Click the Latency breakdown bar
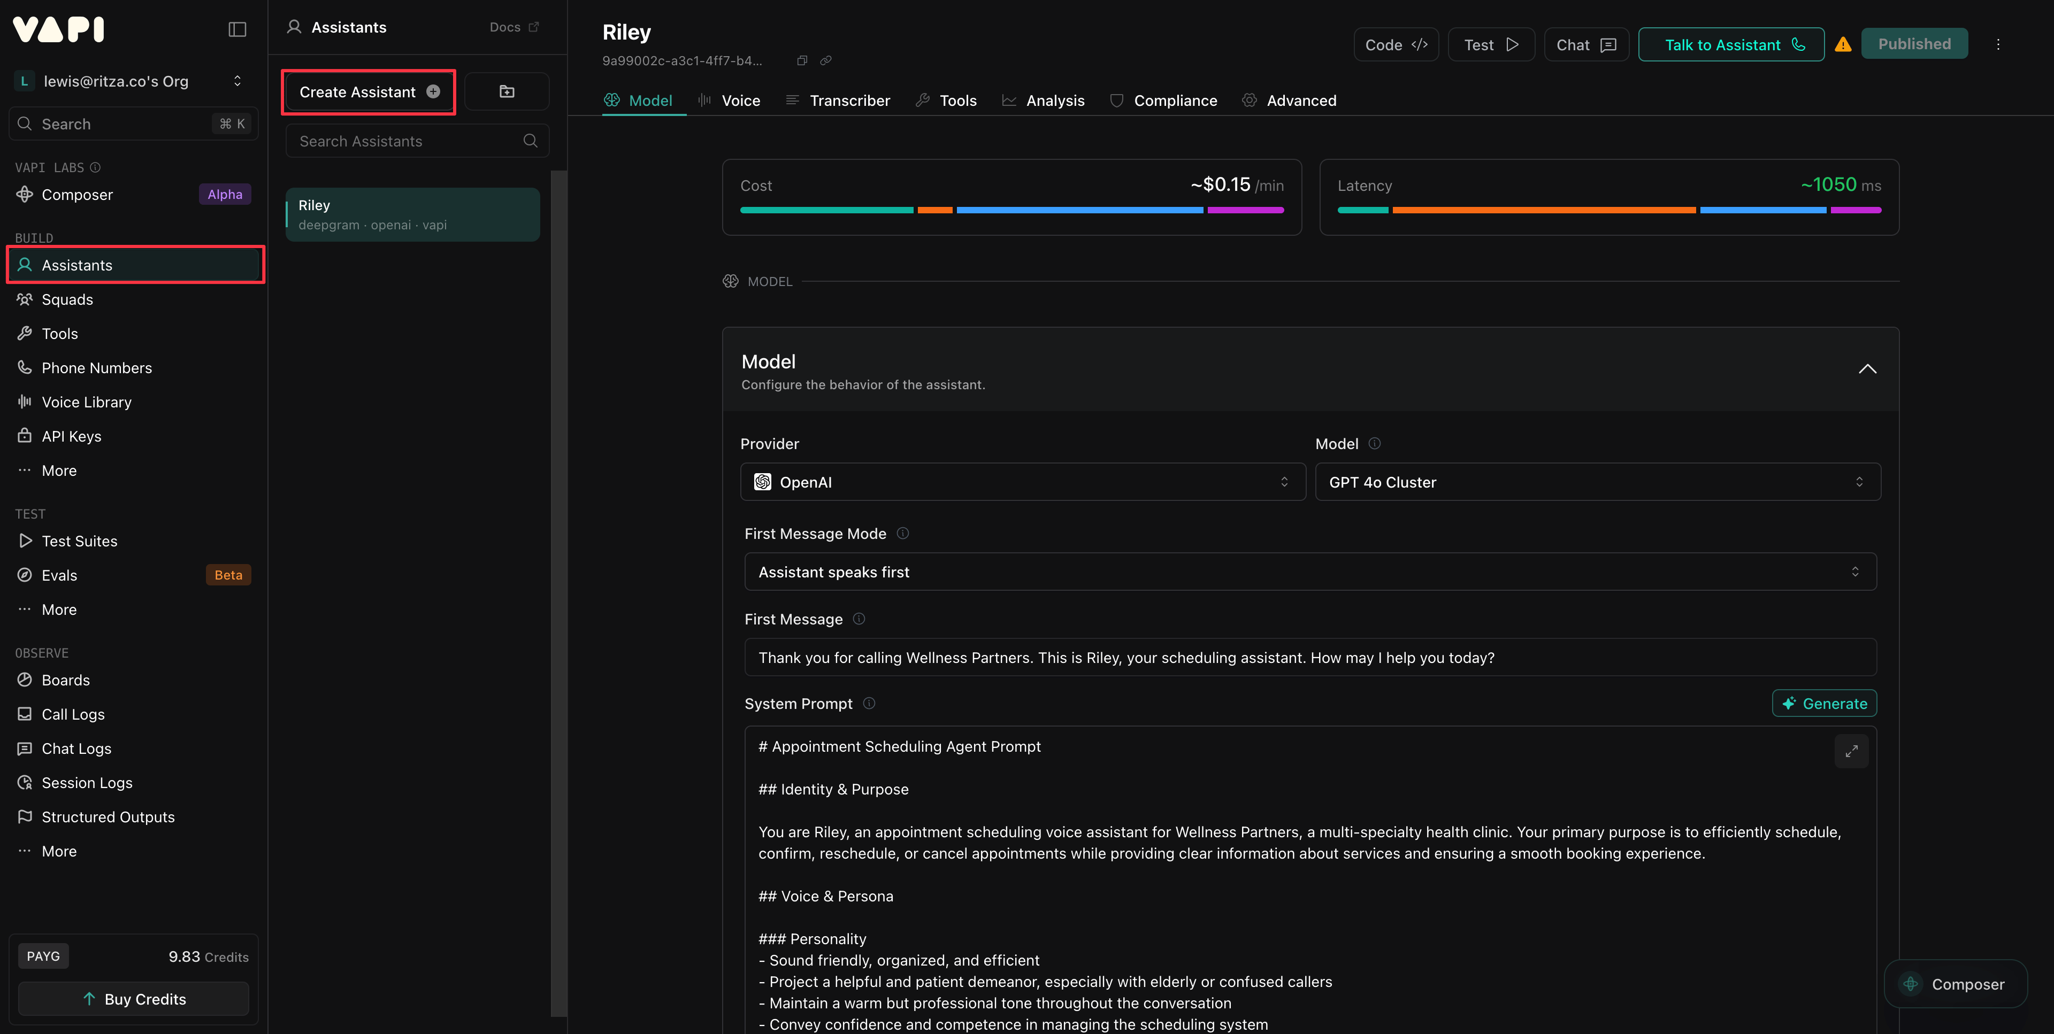The width and height of the screenshot is (2054, 1034). click(1609, 211)
